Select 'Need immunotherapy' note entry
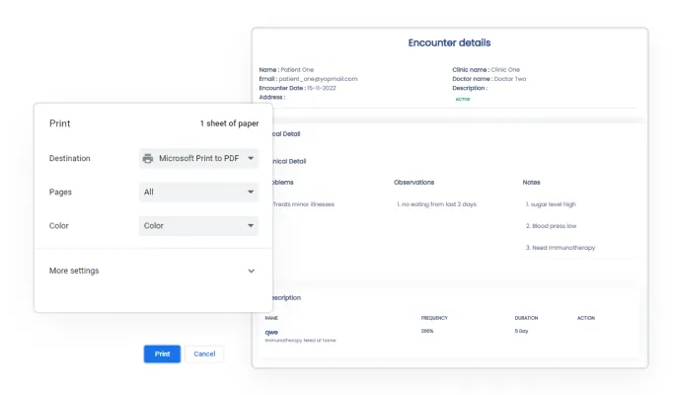This screenshot has height=395, width=675. 561,248
